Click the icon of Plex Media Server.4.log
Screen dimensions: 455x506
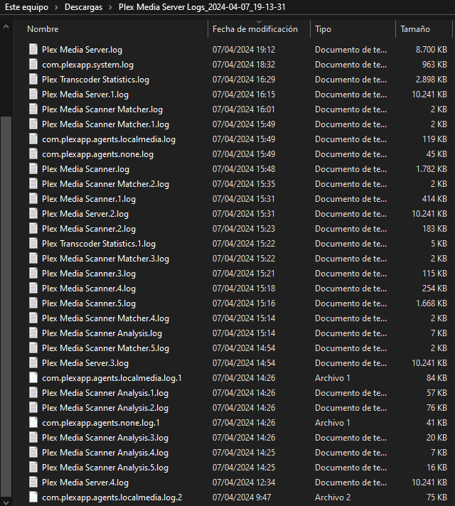(x=33, y=482)
